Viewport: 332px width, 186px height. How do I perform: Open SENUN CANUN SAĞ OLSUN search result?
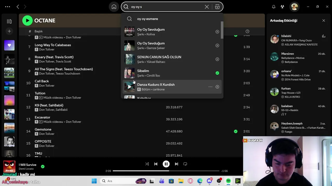click(x=172, y=59)
